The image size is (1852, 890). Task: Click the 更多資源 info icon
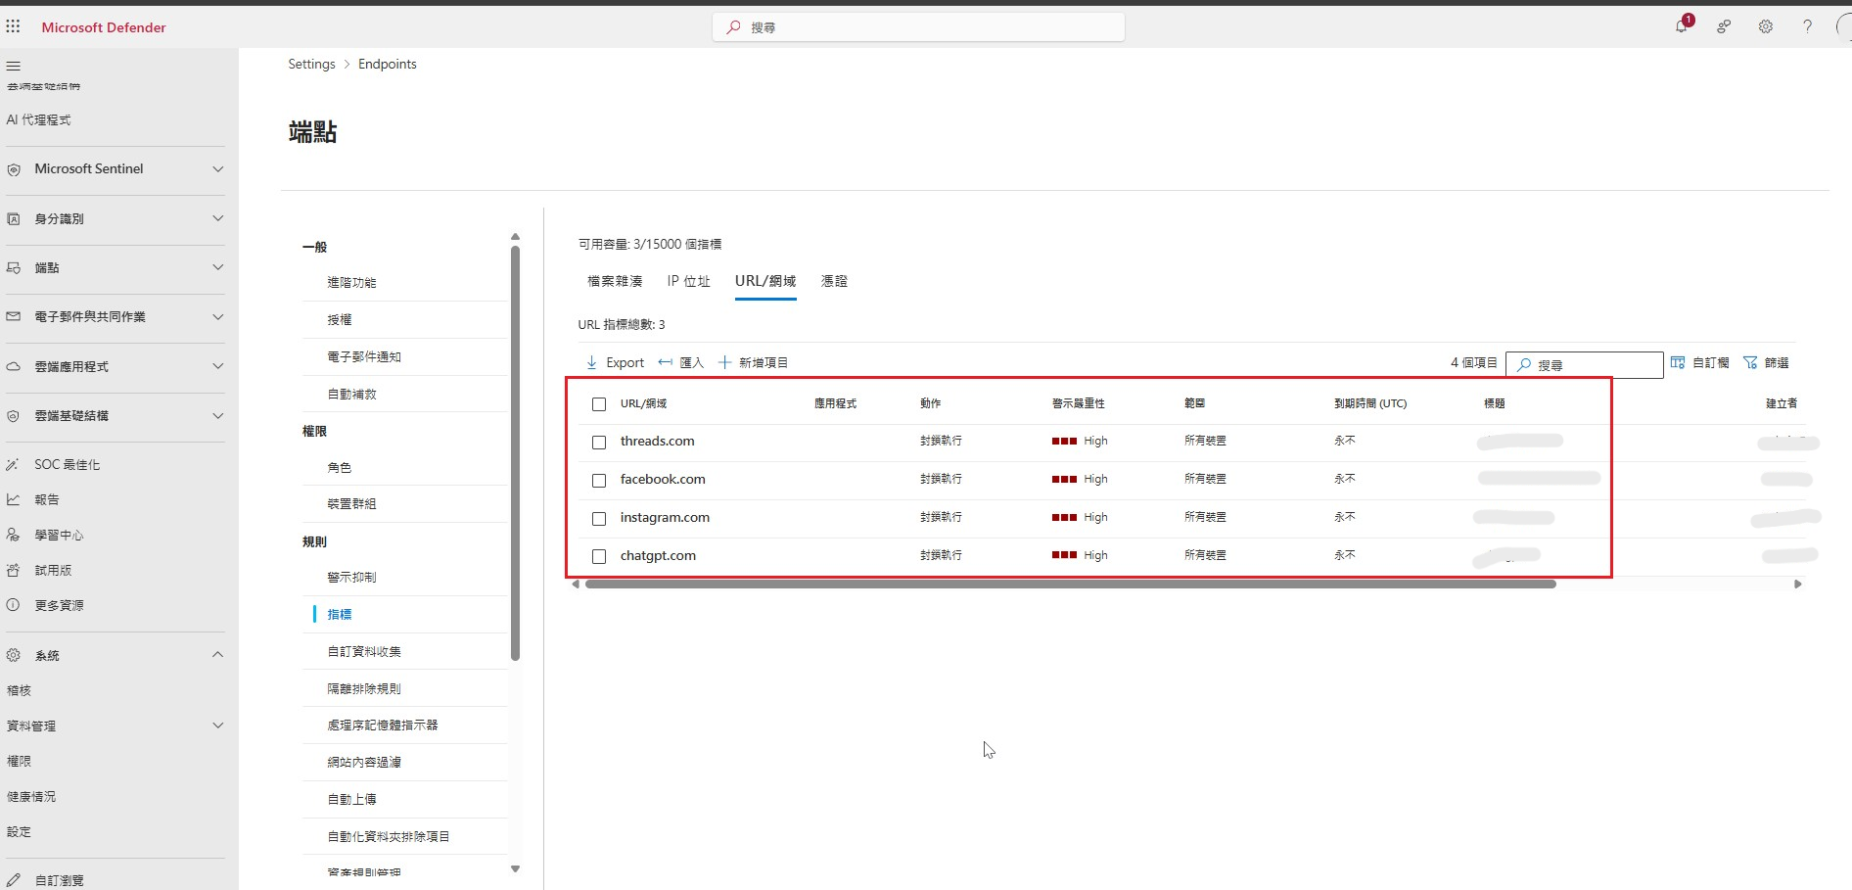coord(14,605)
